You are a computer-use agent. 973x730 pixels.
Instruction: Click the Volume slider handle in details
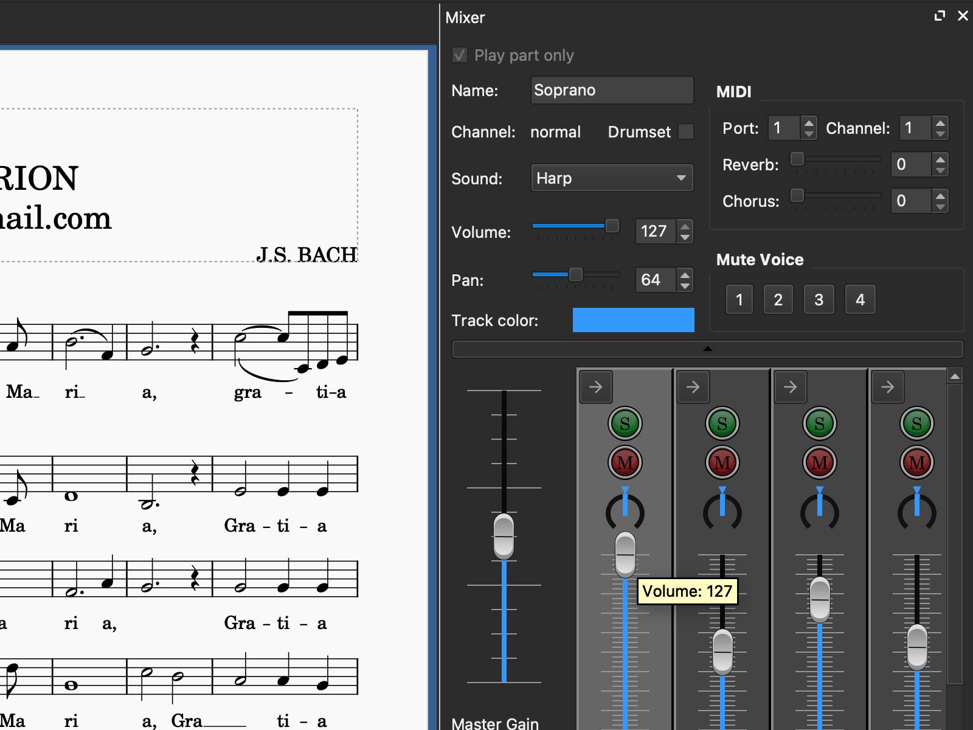pos(612,226)
